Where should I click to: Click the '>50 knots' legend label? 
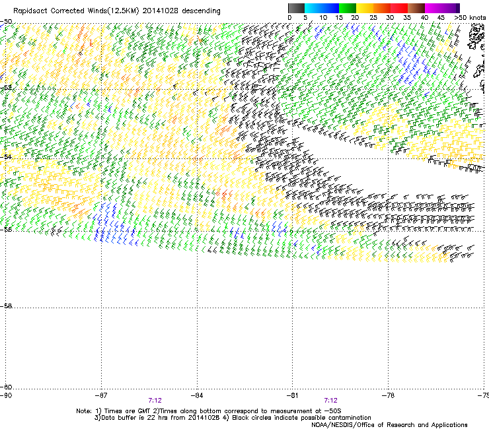pyautogui.click(x=470, y=18)
